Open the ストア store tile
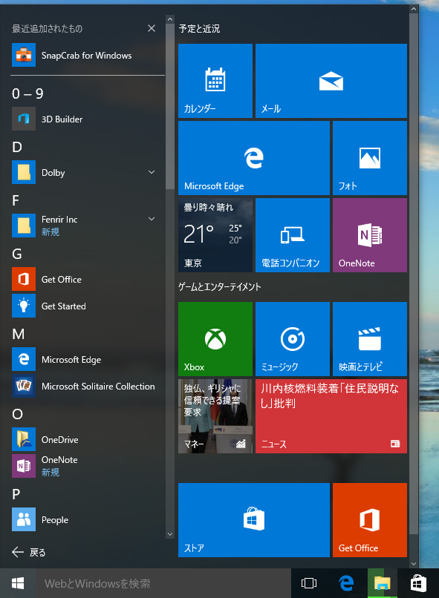The image size is (439, 598). pos(254,520)
